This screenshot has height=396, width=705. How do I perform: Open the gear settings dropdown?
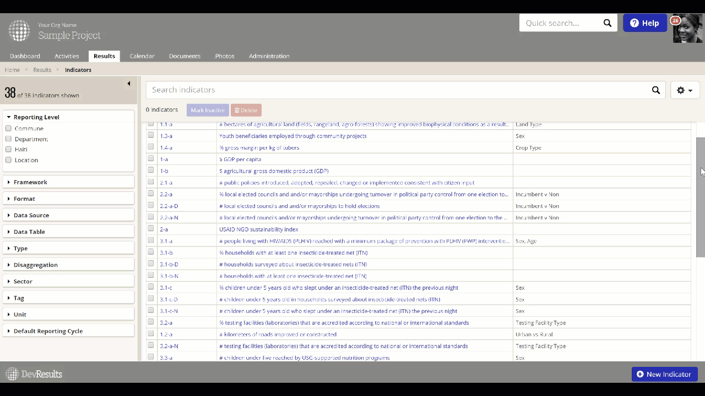685,90
